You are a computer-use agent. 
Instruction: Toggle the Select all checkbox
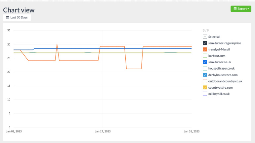(205, 37)
